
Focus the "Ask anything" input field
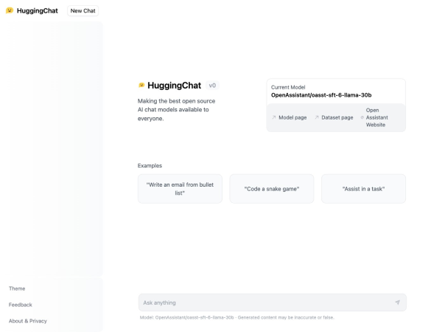click(265, 302)
